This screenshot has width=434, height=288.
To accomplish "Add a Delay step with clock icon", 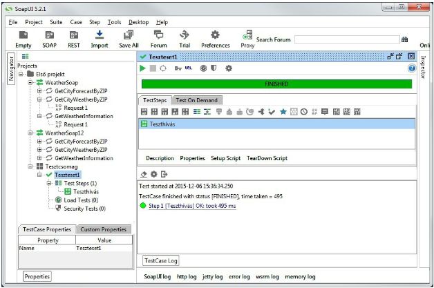I will click(304, 112).
